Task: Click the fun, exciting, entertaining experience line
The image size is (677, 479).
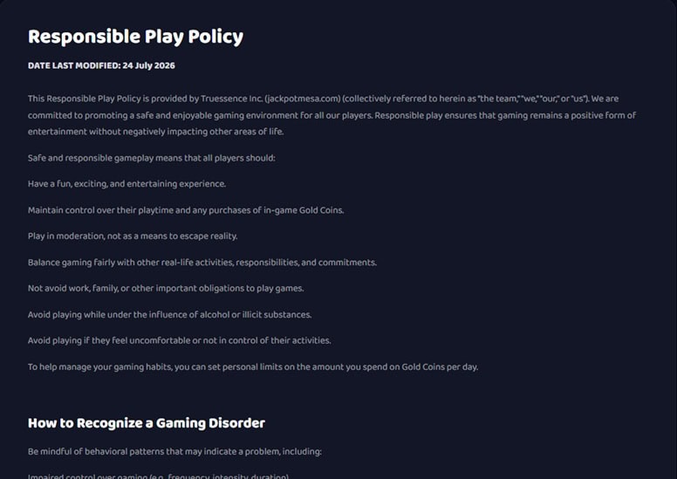Action: pos(127,184)
